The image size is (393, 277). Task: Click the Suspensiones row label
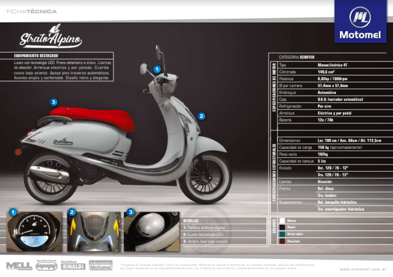(x=291, y=202)
